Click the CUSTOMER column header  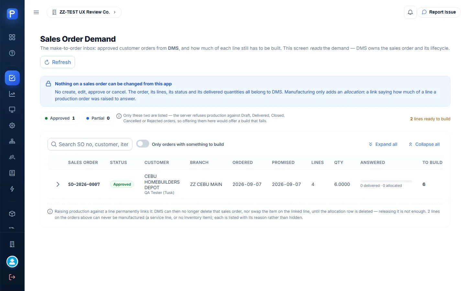tap(157, 162)
